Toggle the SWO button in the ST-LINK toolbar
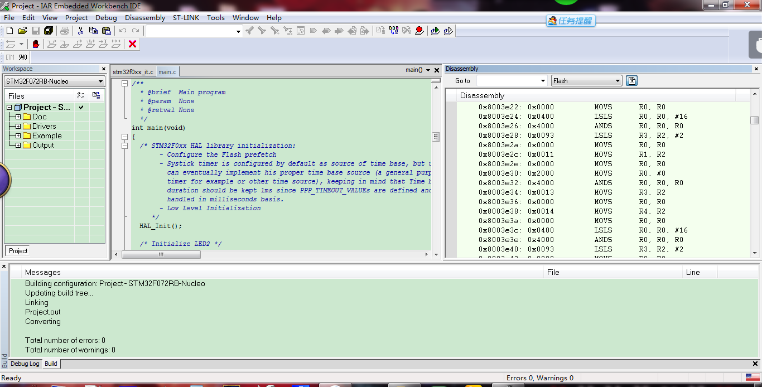Viewport: 762px width, 387px height. click(22, 57)
